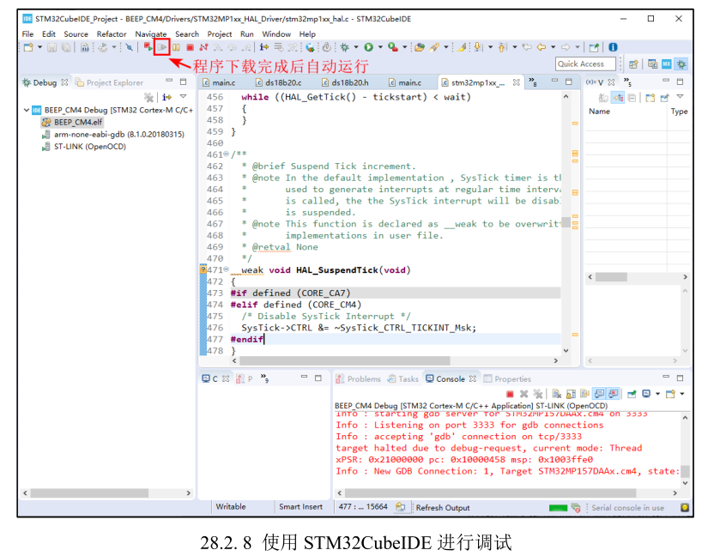Click the binary build 010 icon

tap(84, 47)
